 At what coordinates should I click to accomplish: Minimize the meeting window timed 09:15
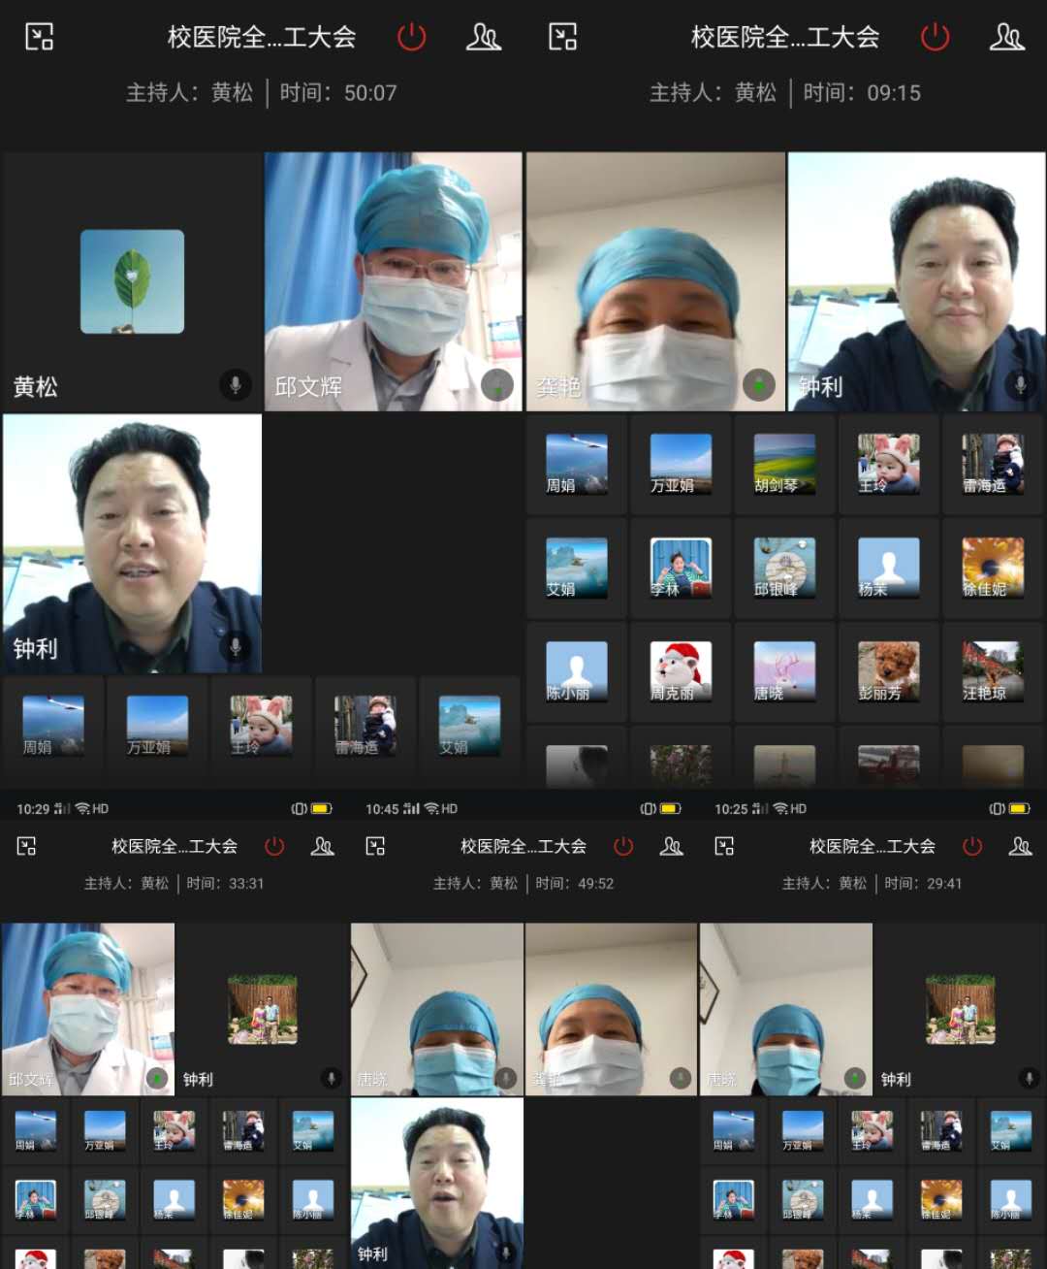tap(563, 38)
